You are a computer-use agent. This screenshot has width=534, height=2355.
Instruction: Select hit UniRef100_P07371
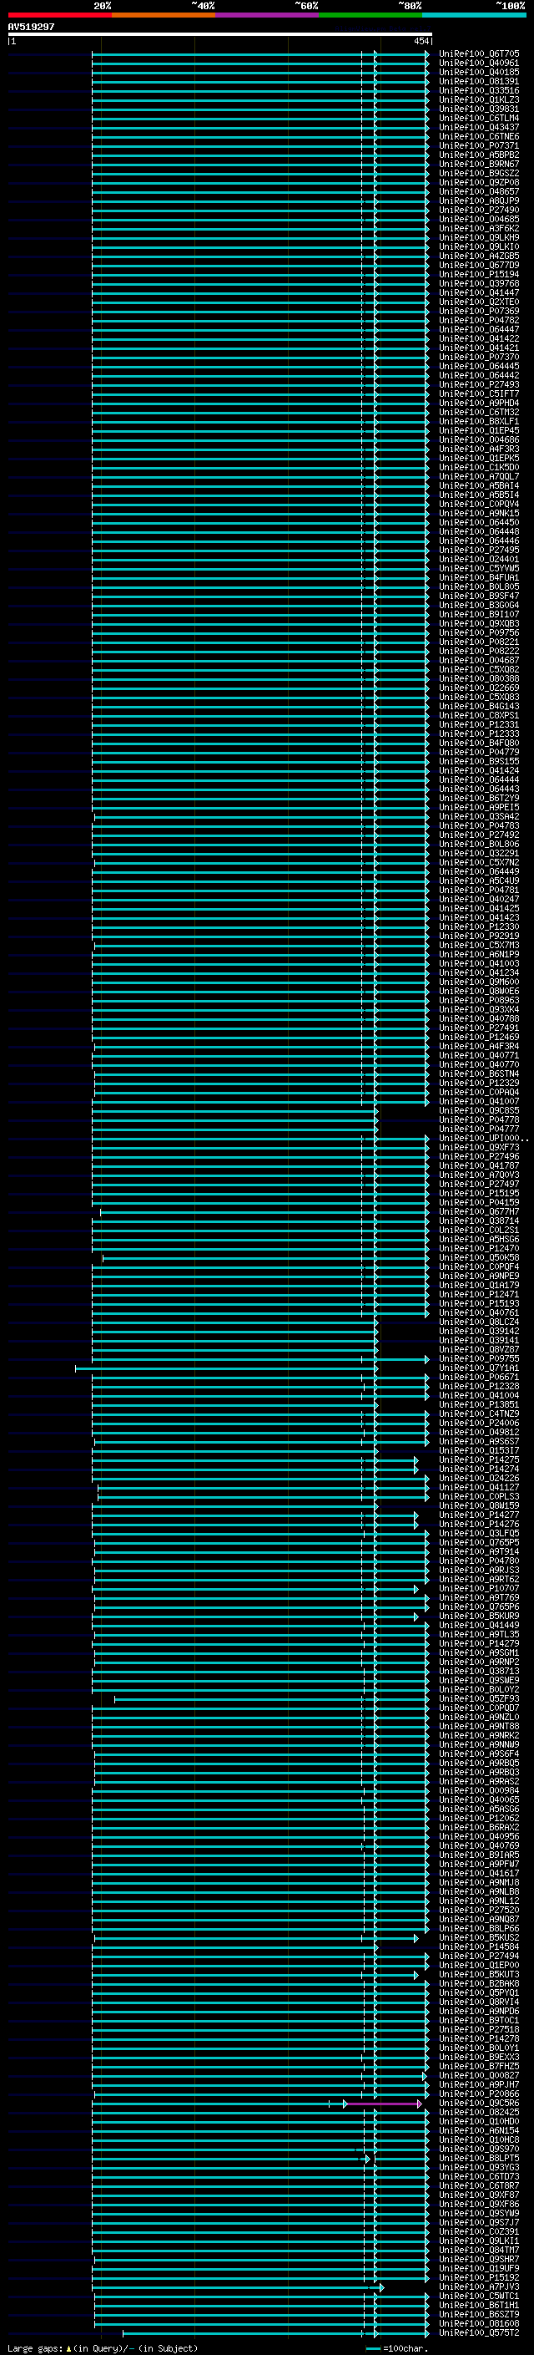(479, 145)
